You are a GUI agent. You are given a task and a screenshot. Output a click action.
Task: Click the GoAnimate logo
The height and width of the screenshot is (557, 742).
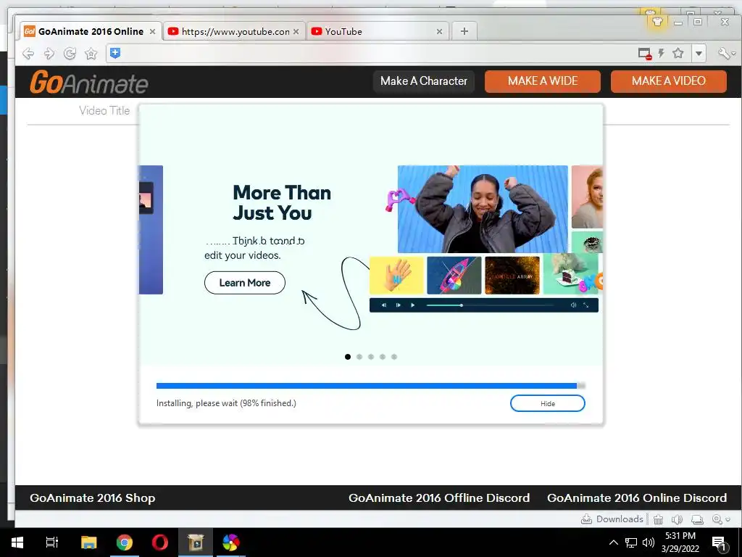click(x=89, y=83)
